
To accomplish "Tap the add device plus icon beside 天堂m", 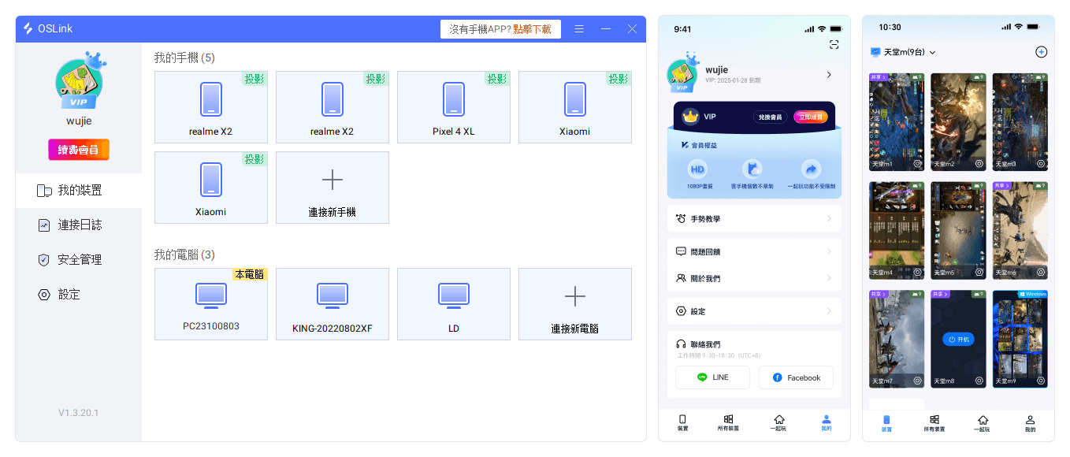I will click(1040, 52).
